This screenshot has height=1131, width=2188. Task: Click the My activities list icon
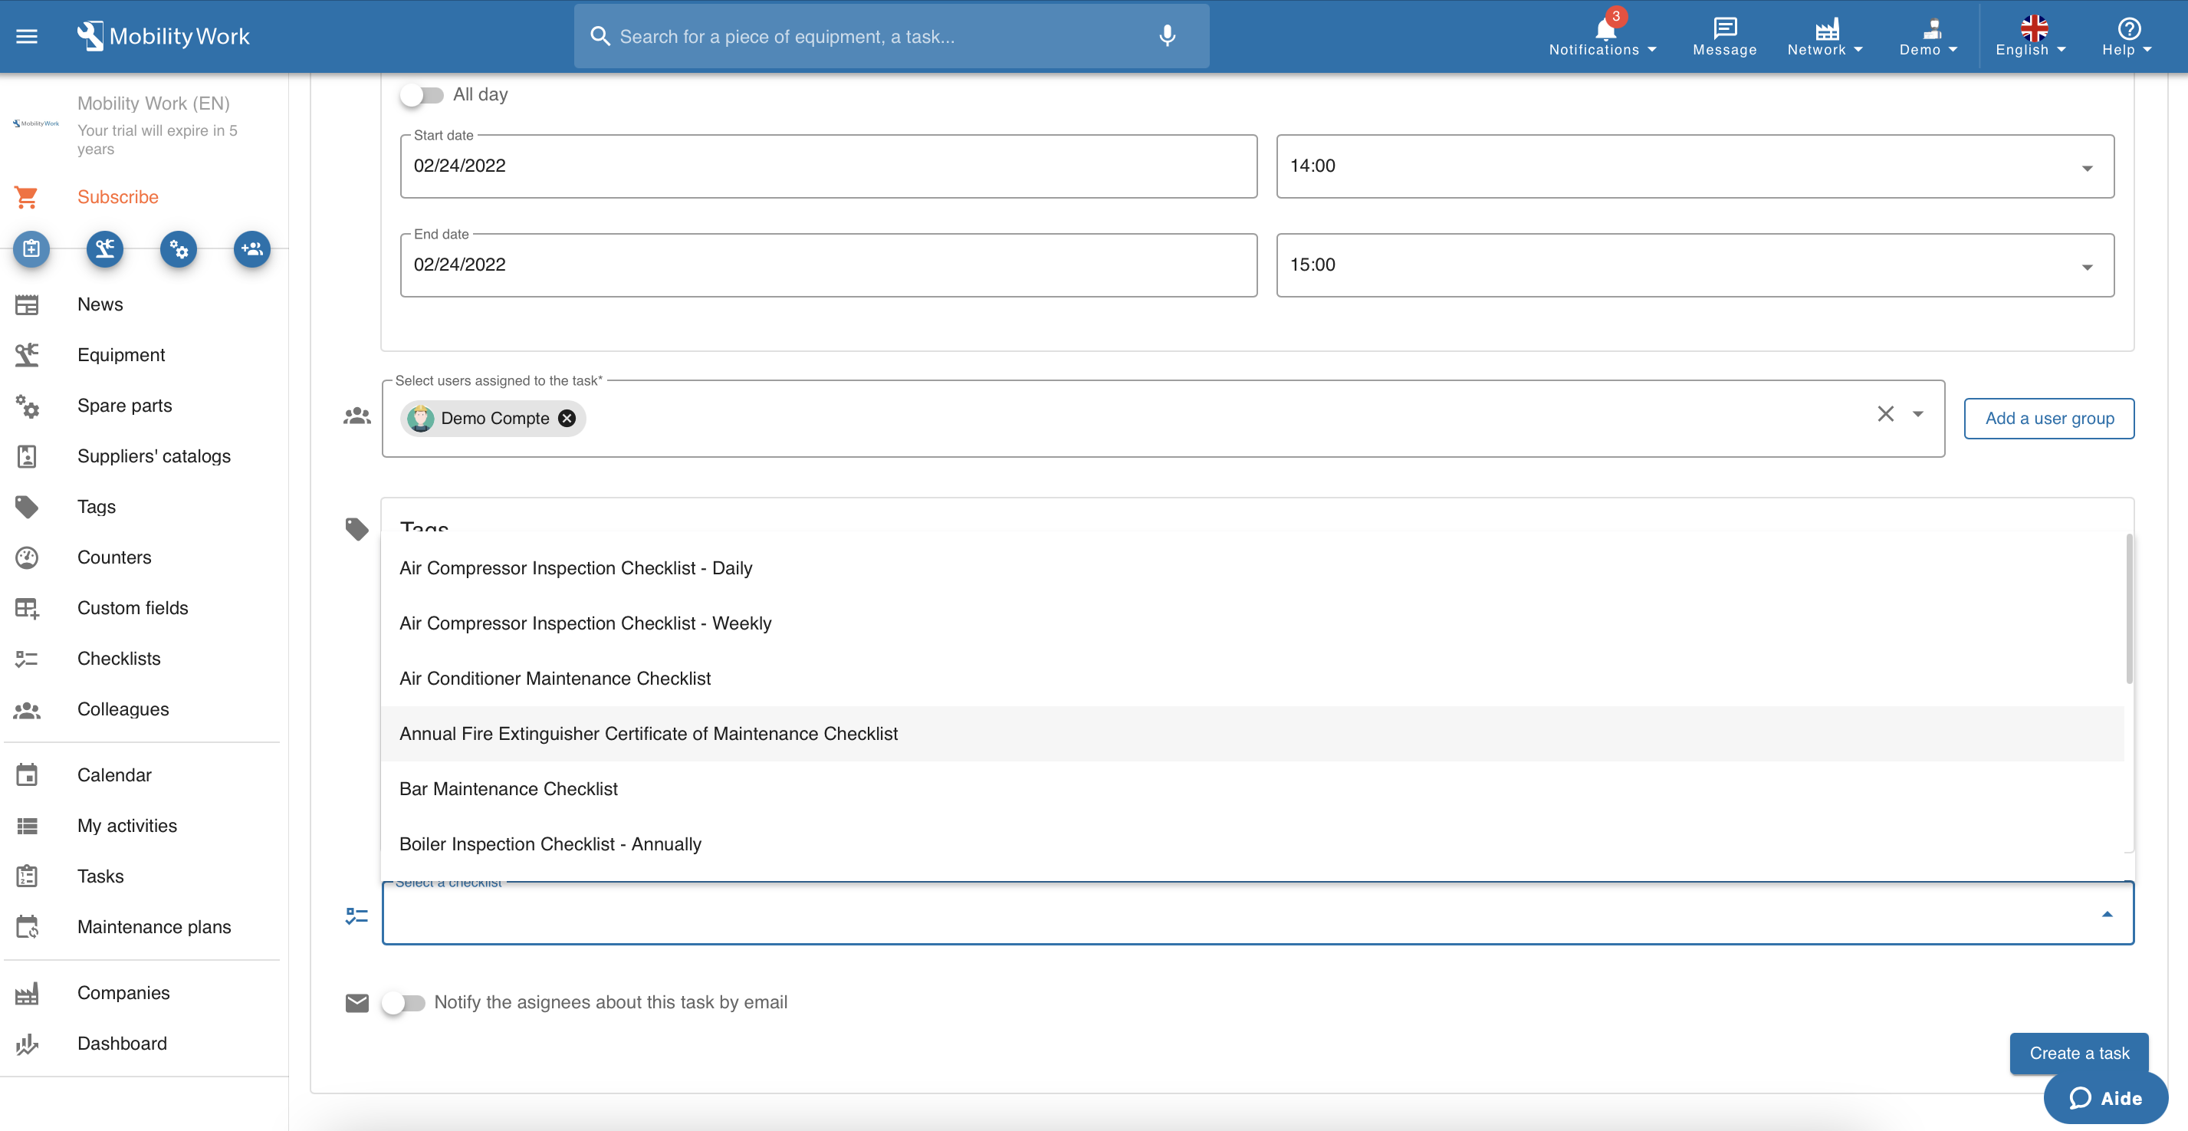click(27, 826)
